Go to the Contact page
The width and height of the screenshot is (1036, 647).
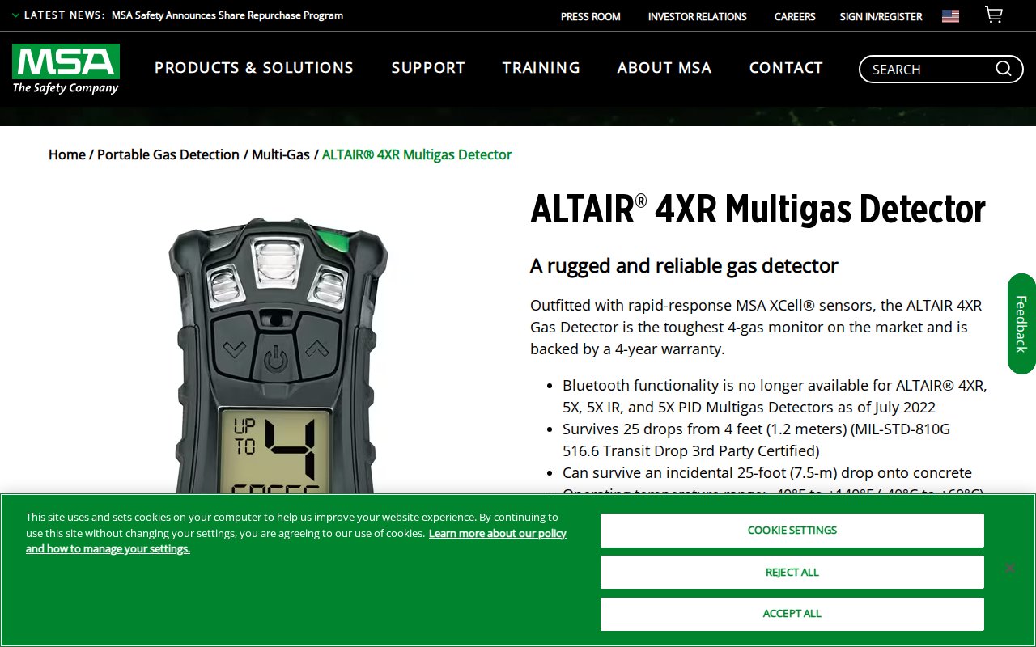click(786, 68)
